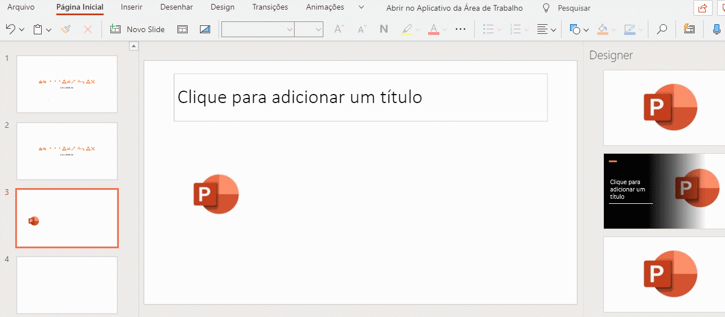
Task: Open the Arquivo menu
Action: pyautogui.click(x=21, y=7)
